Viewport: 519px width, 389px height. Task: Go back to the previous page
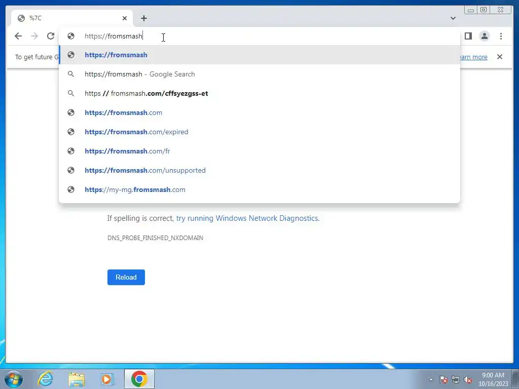click(18, 36)
